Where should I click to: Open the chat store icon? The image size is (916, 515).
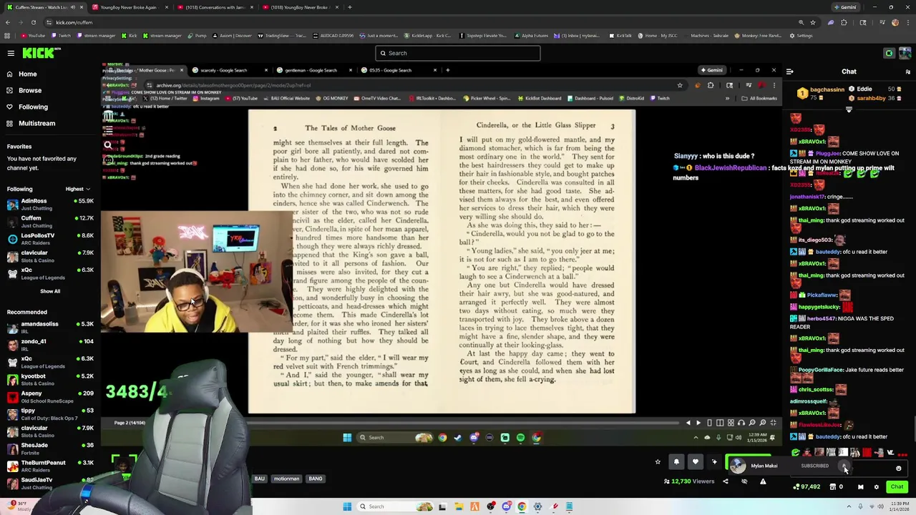pyautogui.click(x=832, y=487)
